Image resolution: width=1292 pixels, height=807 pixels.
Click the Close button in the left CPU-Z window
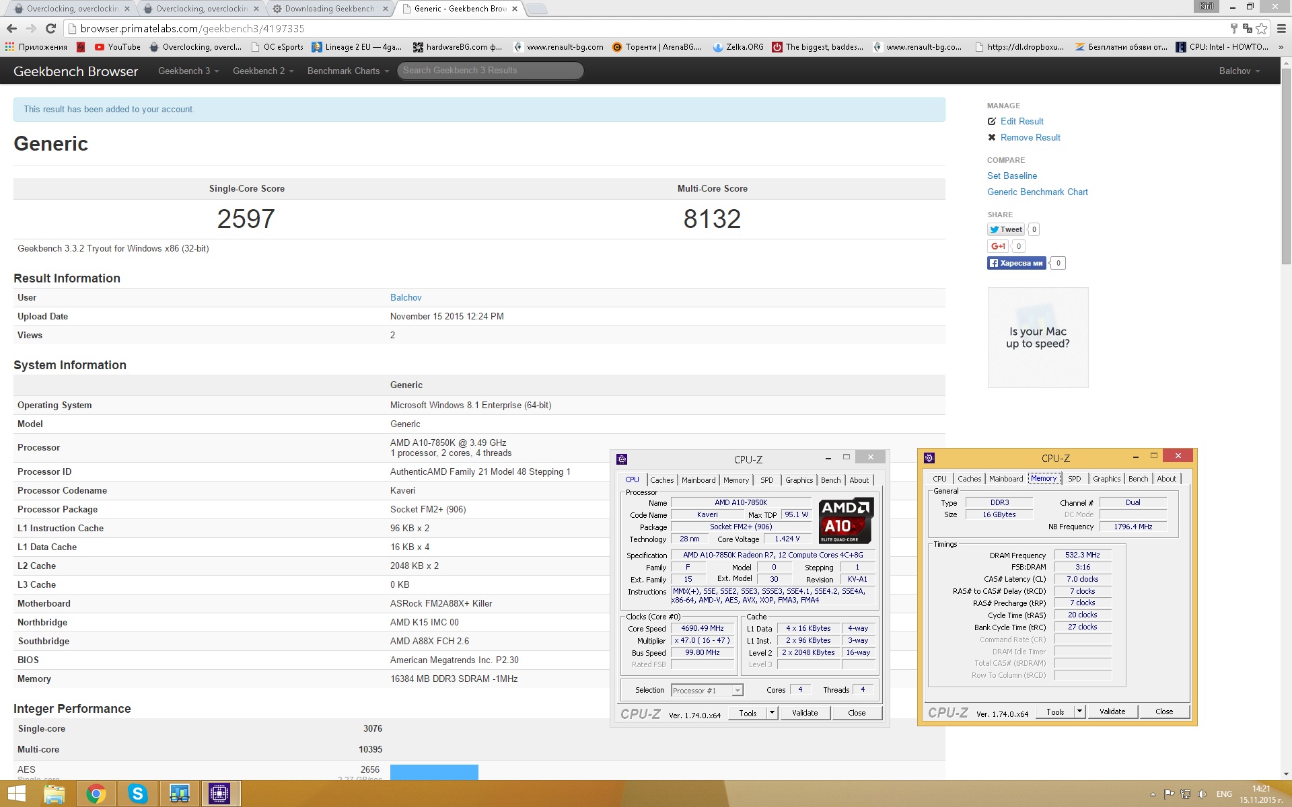(x=857, y=713)
